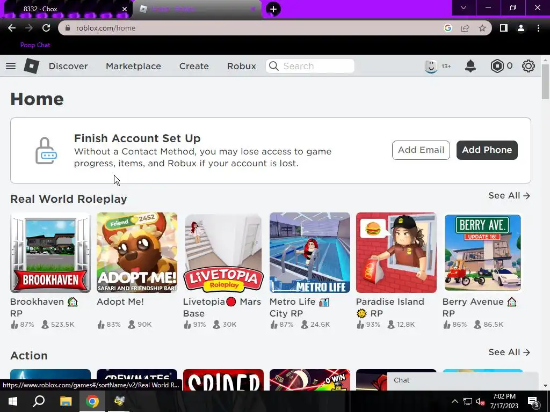Image resolution: width=550 pixels, height=412 pixels.
Task: Open a new browser tab
Action: [x=273, y=9]
